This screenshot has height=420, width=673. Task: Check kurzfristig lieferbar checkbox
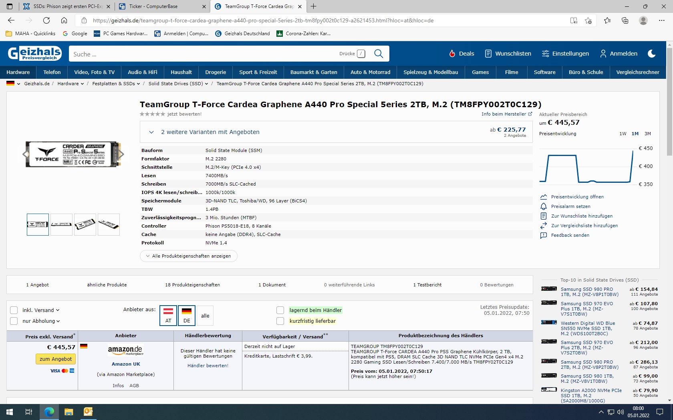[280, 321]
